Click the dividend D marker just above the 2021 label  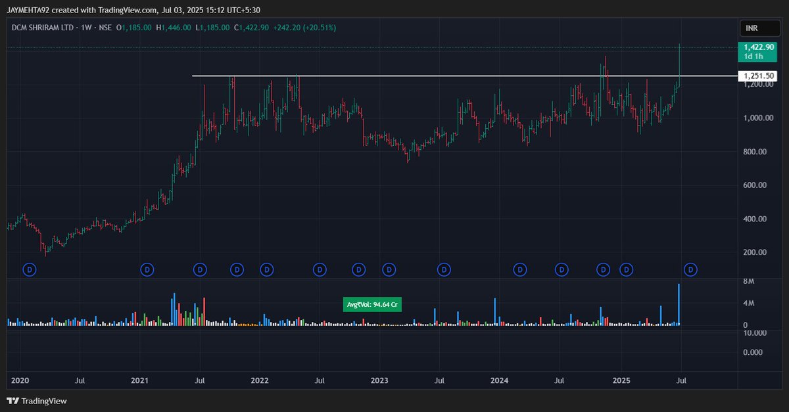pos(148,269)
